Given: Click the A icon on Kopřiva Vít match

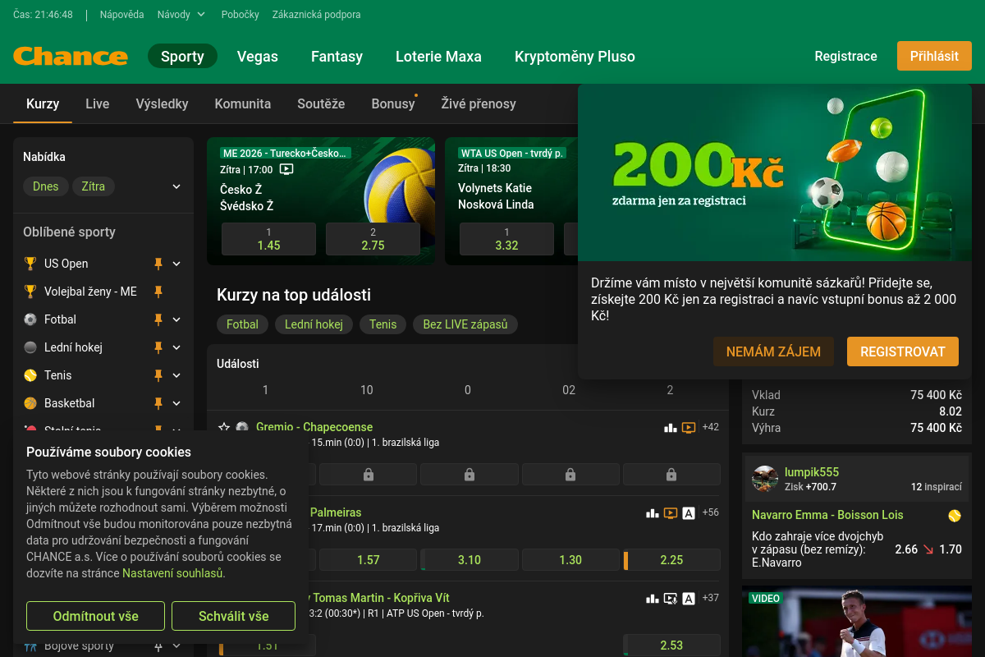Looking at the screenshot, I should [x=689, y=598].
